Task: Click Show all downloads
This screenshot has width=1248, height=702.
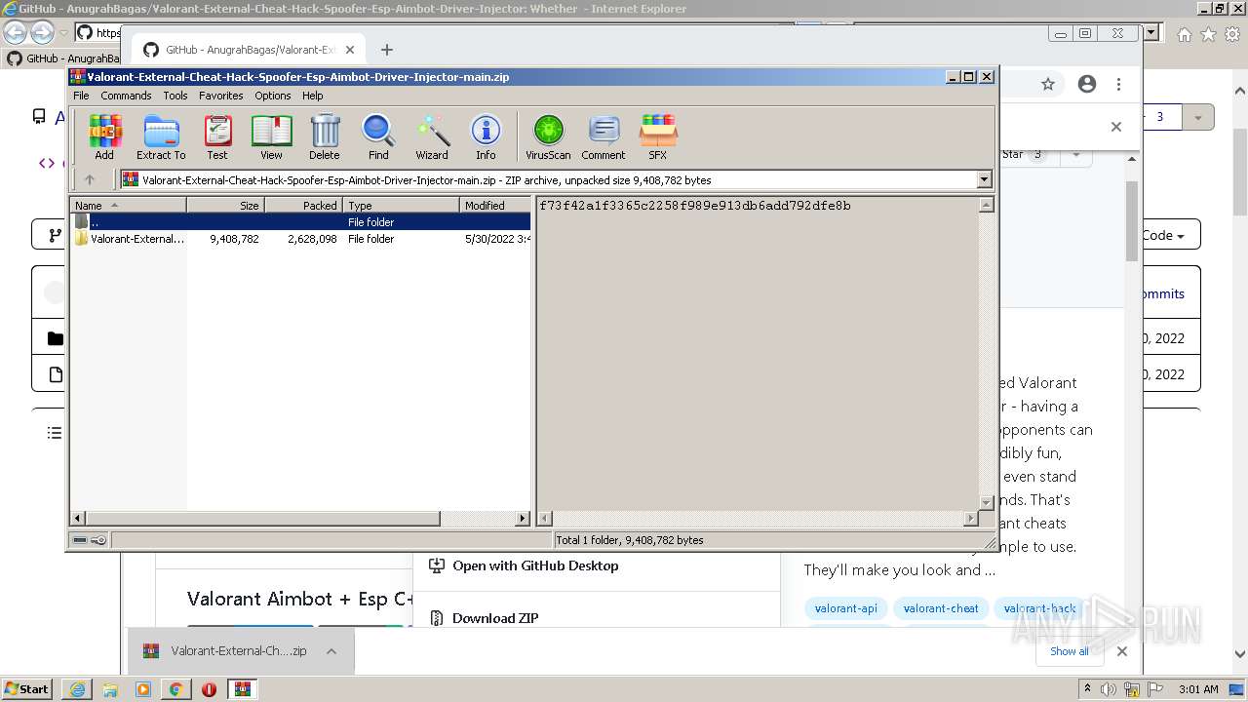Action: click(x=1070, y=651)
